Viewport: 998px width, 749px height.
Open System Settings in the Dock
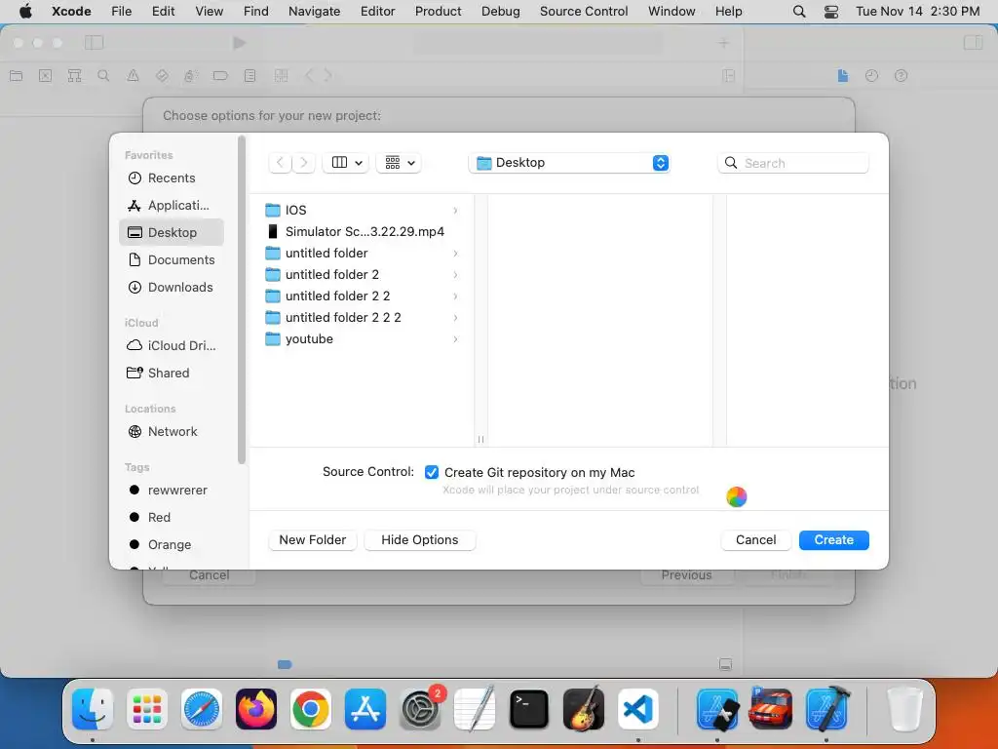click(420, 709)
